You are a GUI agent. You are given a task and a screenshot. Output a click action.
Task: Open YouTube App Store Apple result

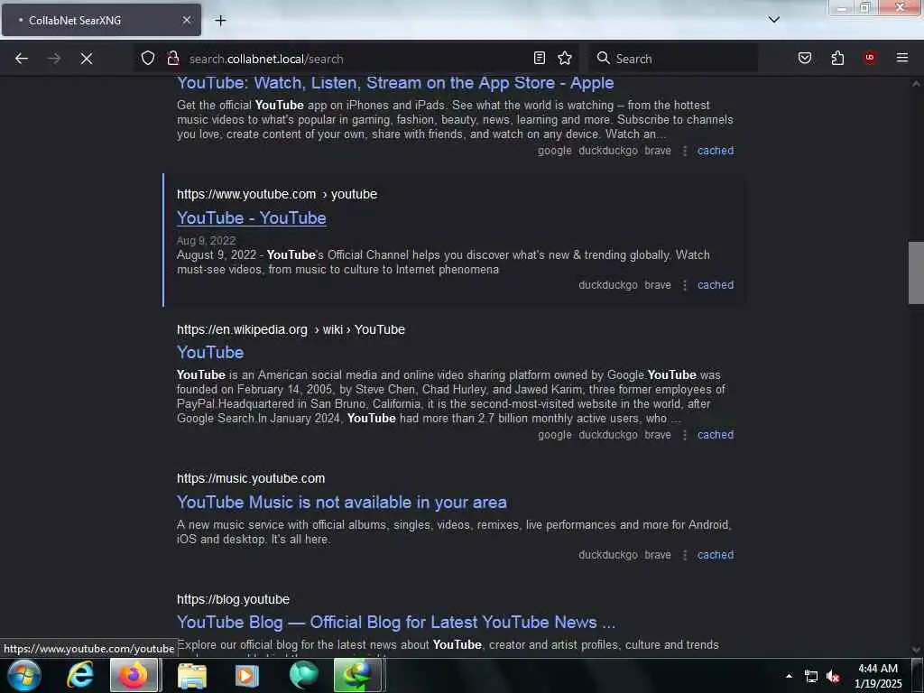point(395,83)
